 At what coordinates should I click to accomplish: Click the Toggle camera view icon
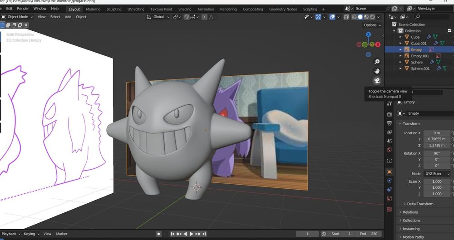click(x=377, y=81)
